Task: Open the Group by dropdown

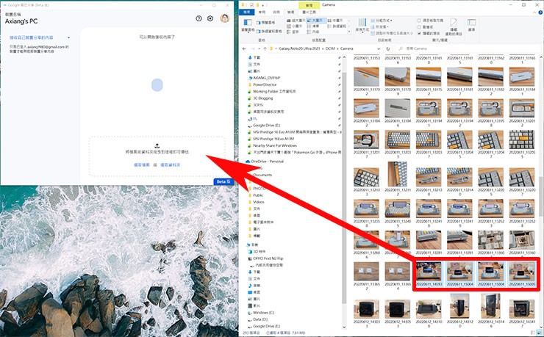Action: tap(382, 21)
